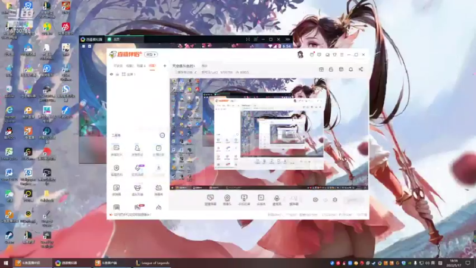The height and width of the screenshot is (268, 476).
Task: Open the Start menu
Action: tap(5, 263)
